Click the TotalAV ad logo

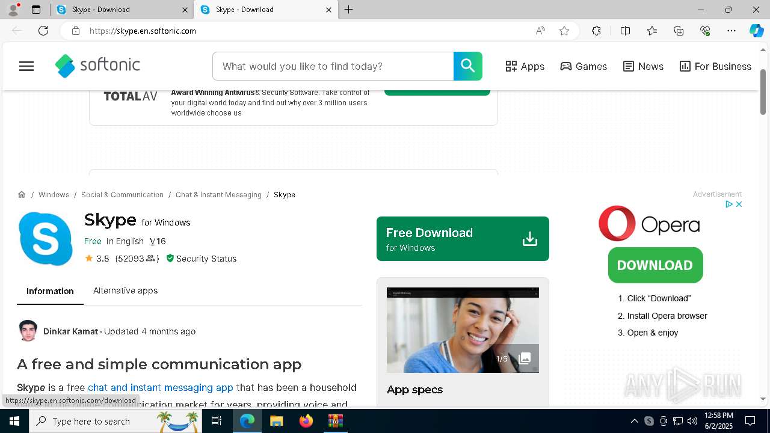tap(131, 96)
